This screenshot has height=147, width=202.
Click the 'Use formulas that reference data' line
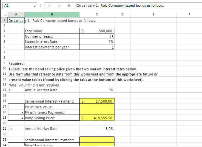[x=83, y=74]
